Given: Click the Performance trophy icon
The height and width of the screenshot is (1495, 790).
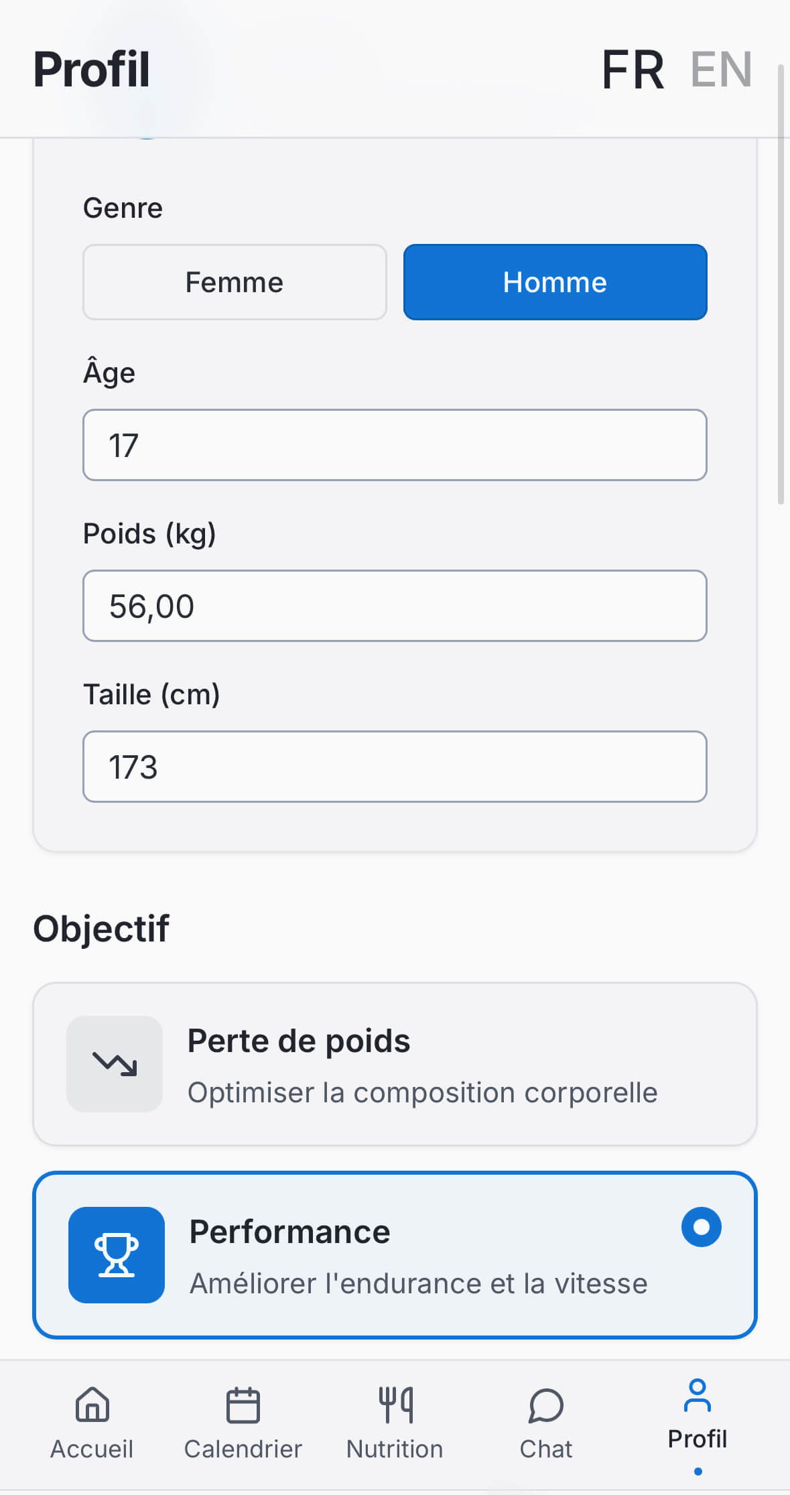Looking at the screenshot, I should click(x=117, y=1254).
